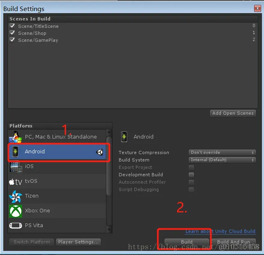The image size is (264, 255).
Task: Click the platform list scrollbar thumb
Action: pos(109,166)
